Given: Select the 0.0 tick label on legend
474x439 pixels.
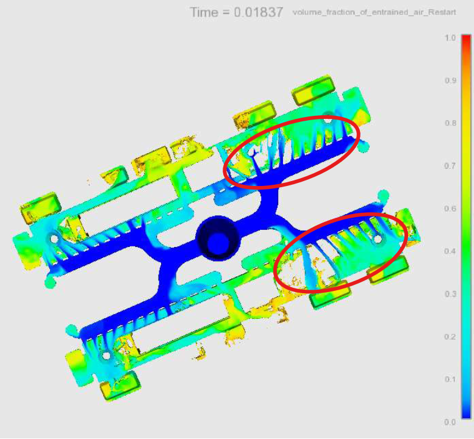Looking at the screenshot, I should 450,422.
